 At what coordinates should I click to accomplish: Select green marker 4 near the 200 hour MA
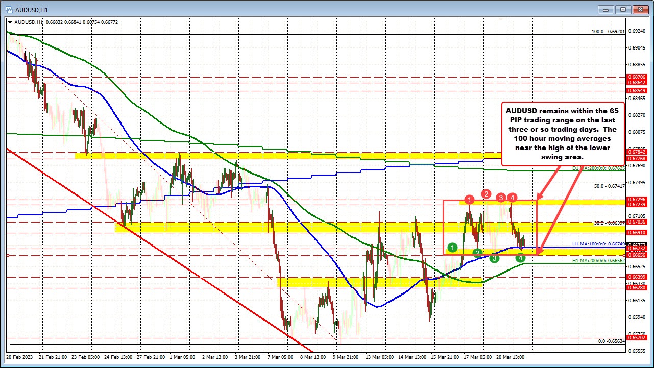pyautogui.click(x=520, y=259)
